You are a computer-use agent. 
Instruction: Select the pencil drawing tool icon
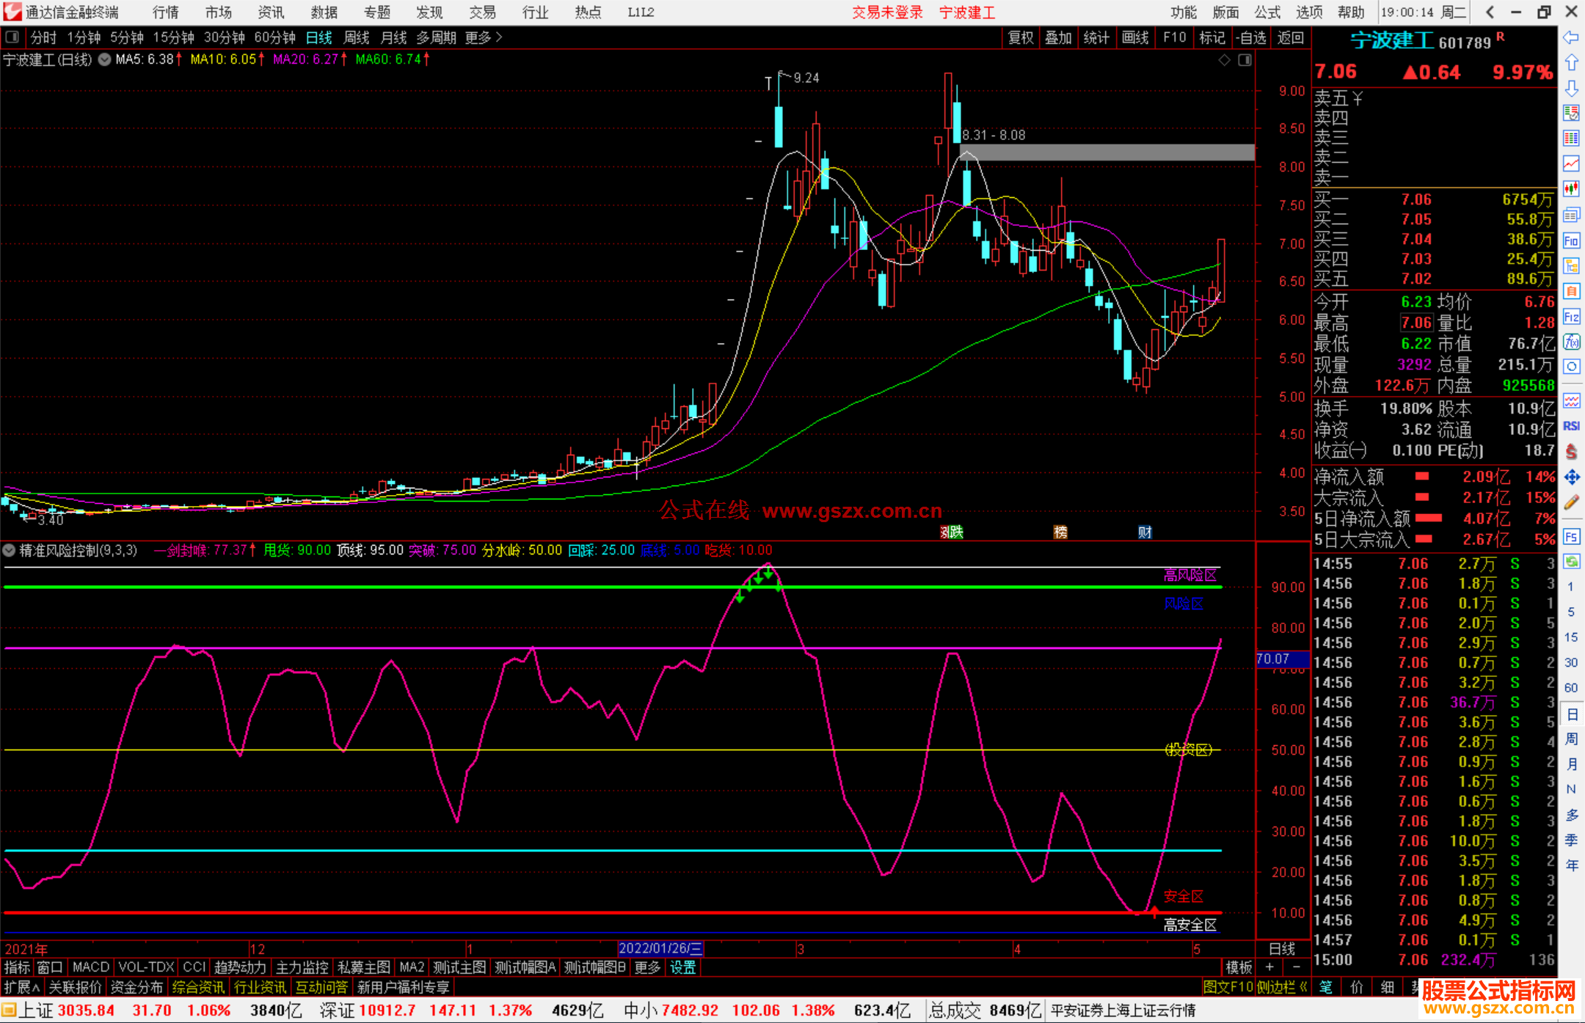1571,503
